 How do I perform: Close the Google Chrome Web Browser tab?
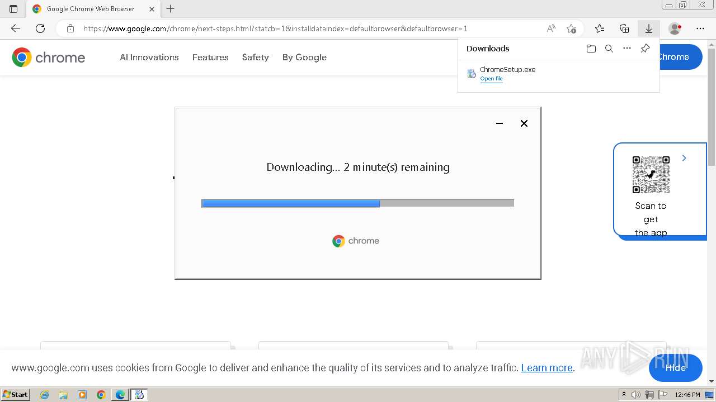(x=152, y=9)
